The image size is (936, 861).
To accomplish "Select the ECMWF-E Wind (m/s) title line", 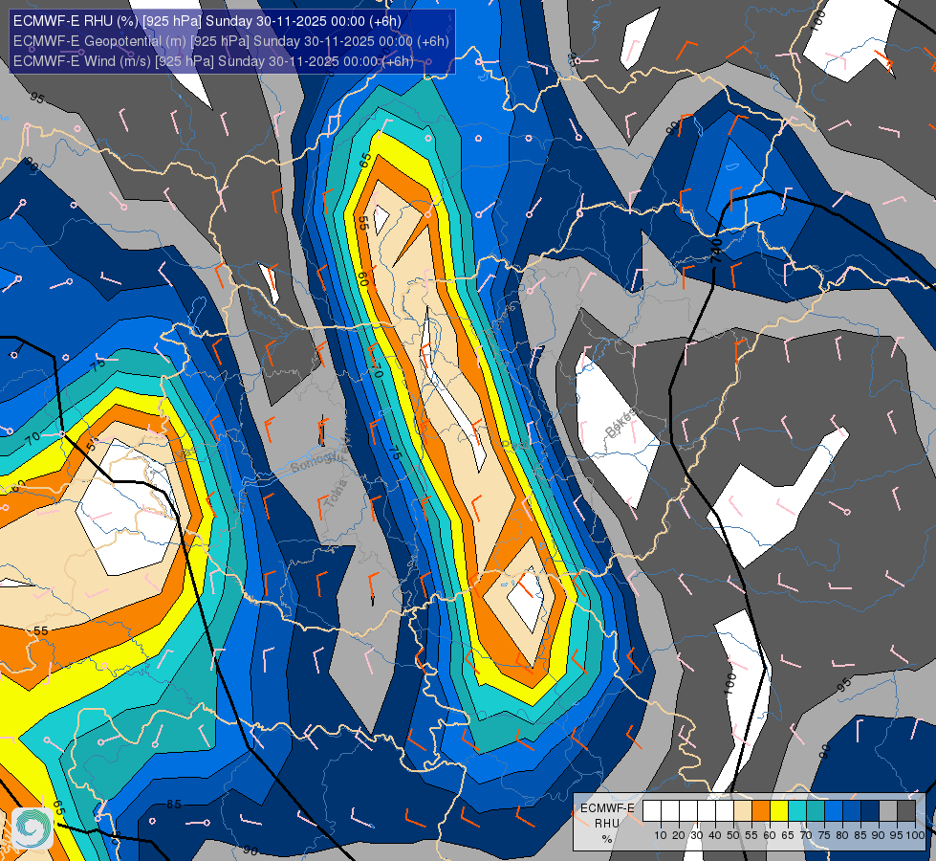I will pyautogui.click(x=213, y=61).
